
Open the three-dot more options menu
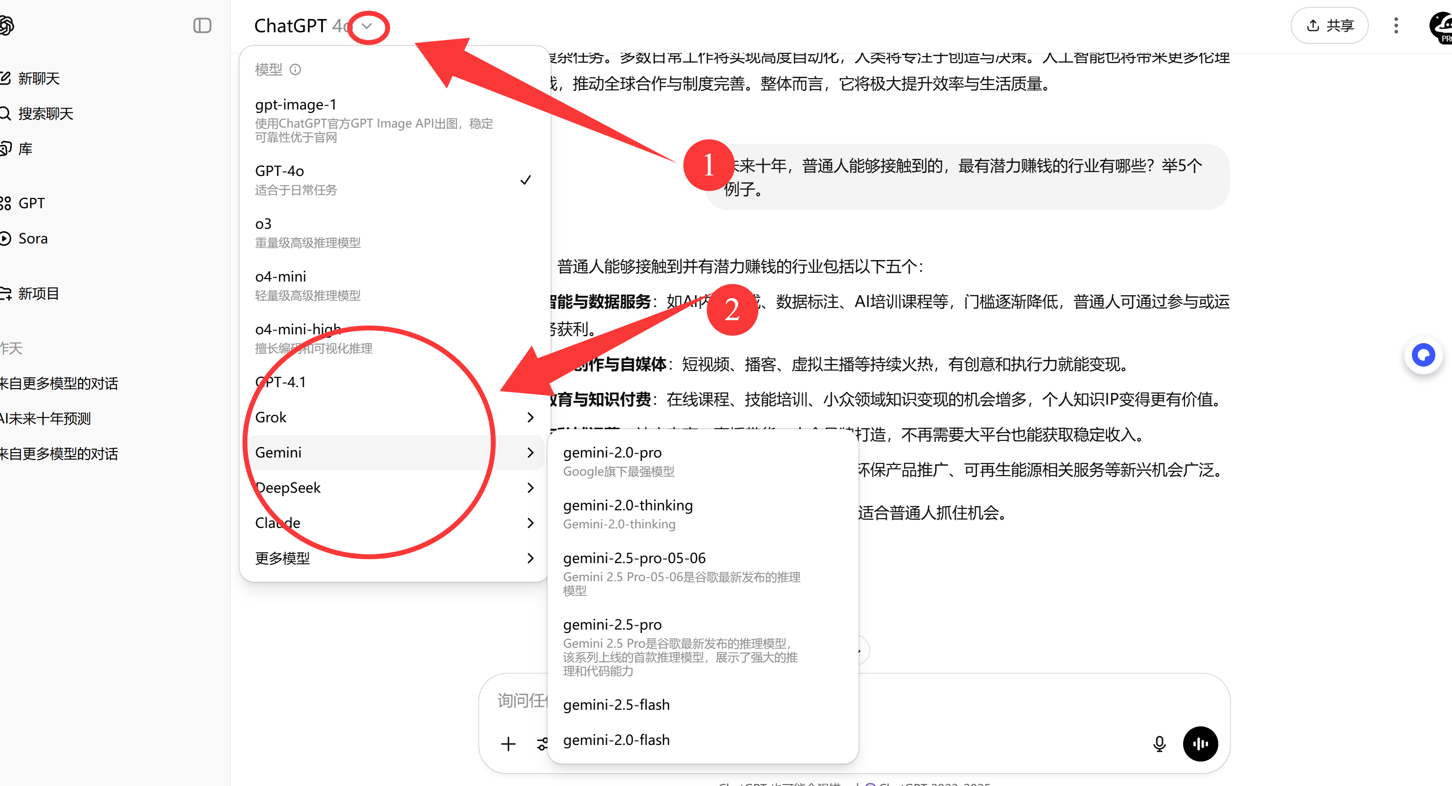(1396, 25)
